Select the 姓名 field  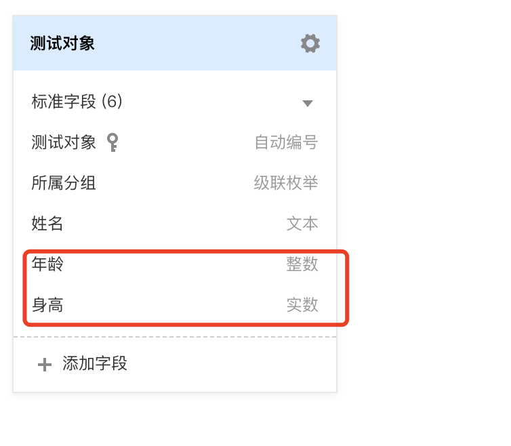tap(175, 224)
